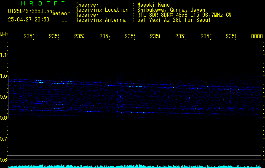Select 5el Yagi Az 280 antenna text
Screen dimensions: 265x168
(174, 20)
